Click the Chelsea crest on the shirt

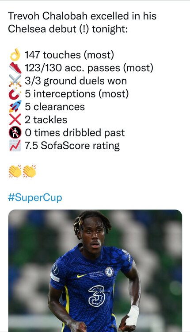pos(109,272)
